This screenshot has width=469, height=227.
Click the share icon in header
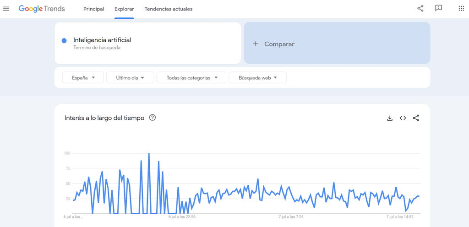pyautogui.click(x=420, y=8)
